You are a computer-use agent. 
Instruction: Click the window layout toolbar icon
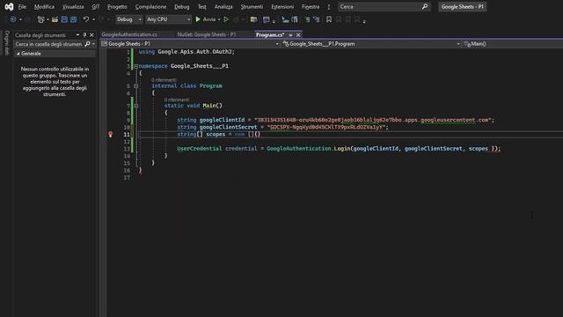click(x=266, y=19)
